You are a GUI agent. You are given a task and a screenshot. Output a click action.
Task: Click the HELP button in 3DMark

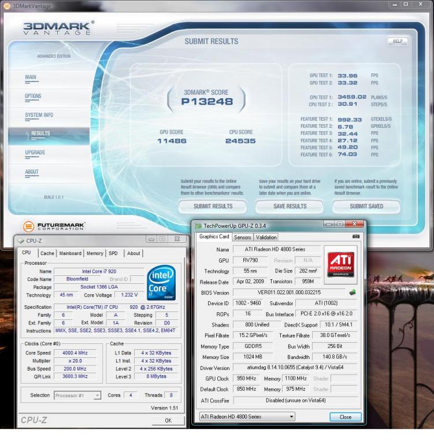[x=398, y=42]
